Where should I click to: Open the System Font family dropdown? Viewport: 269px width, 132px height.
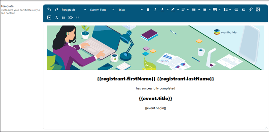102,10
